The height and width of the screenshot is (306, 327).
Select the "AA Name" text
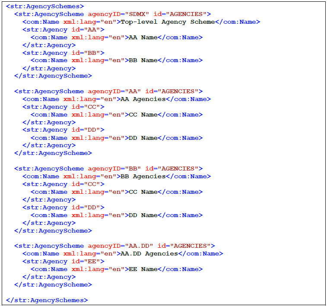143,38
